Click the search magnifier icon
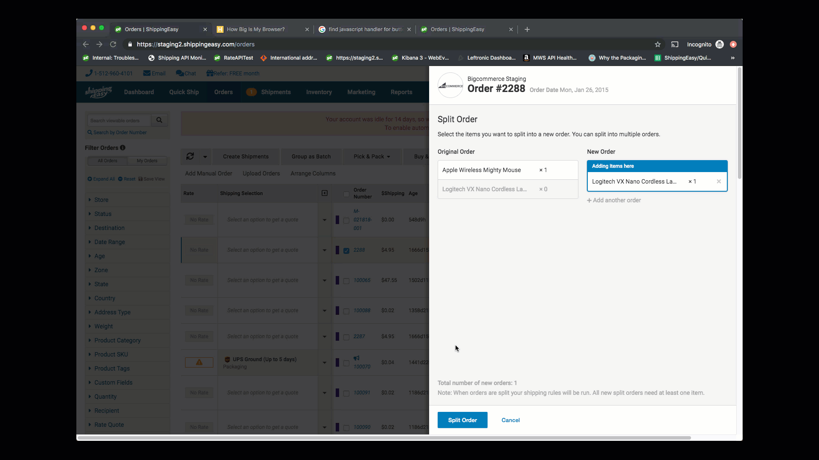The image size is (819, 460). pyautogui.click(x=159, y=121)
